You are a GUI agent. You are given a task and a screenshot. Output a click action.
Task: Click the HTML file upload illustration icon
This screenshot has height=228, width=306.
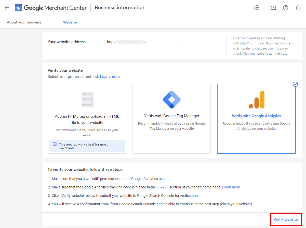tap(87, 100)
